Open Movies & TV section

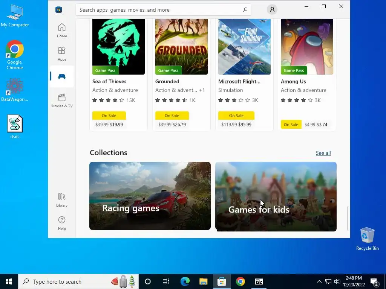pos(62,100)
